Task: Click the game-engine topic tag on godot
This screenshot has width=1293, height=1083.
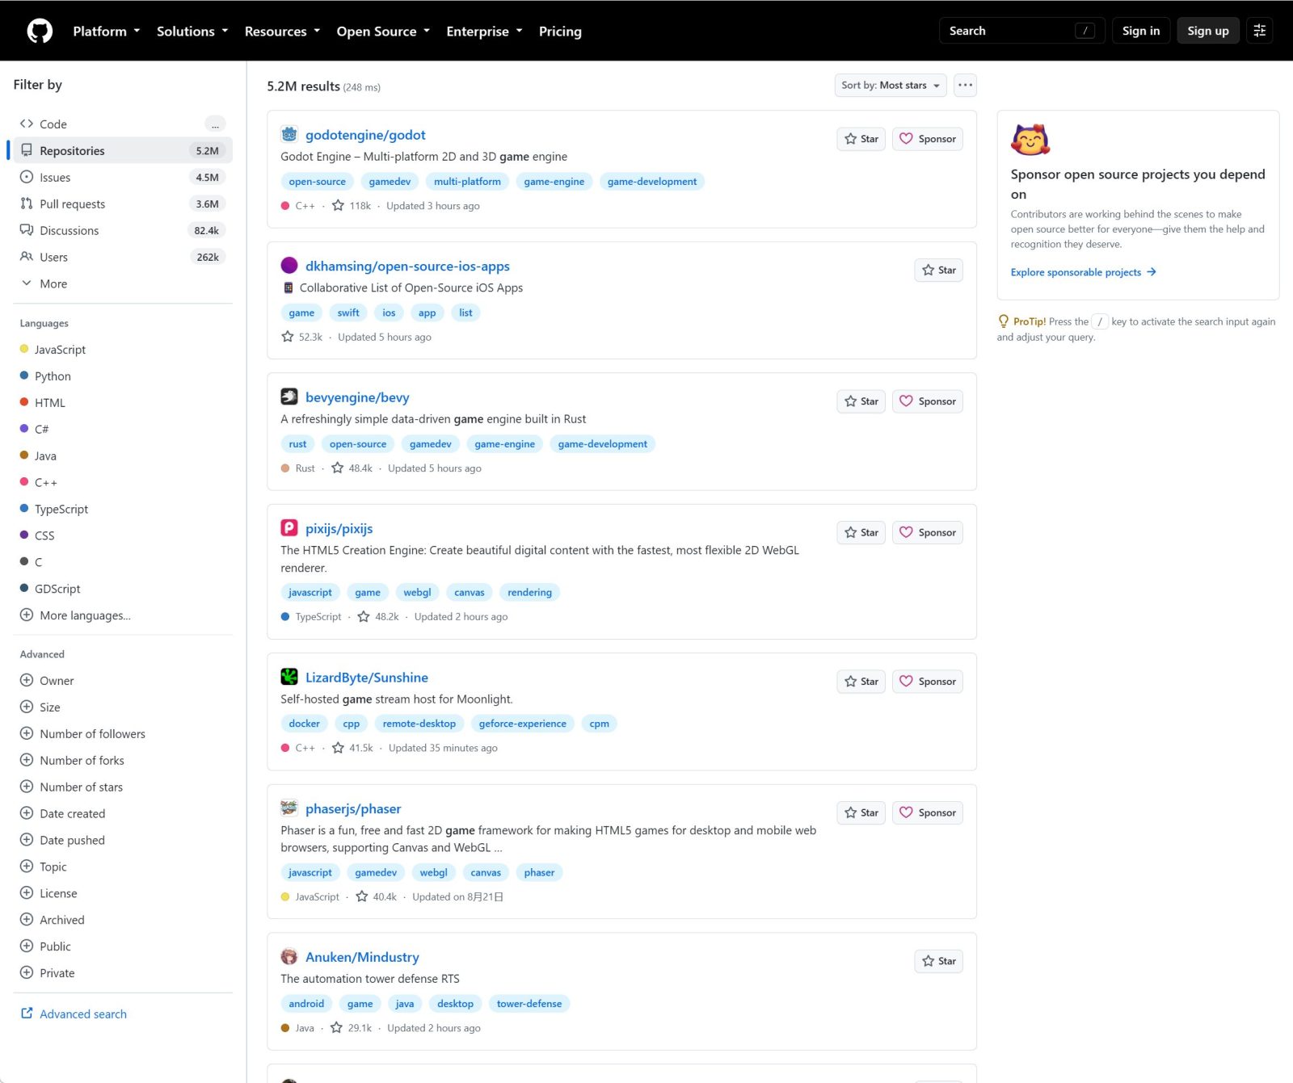Action: click(x=554, y=182)
